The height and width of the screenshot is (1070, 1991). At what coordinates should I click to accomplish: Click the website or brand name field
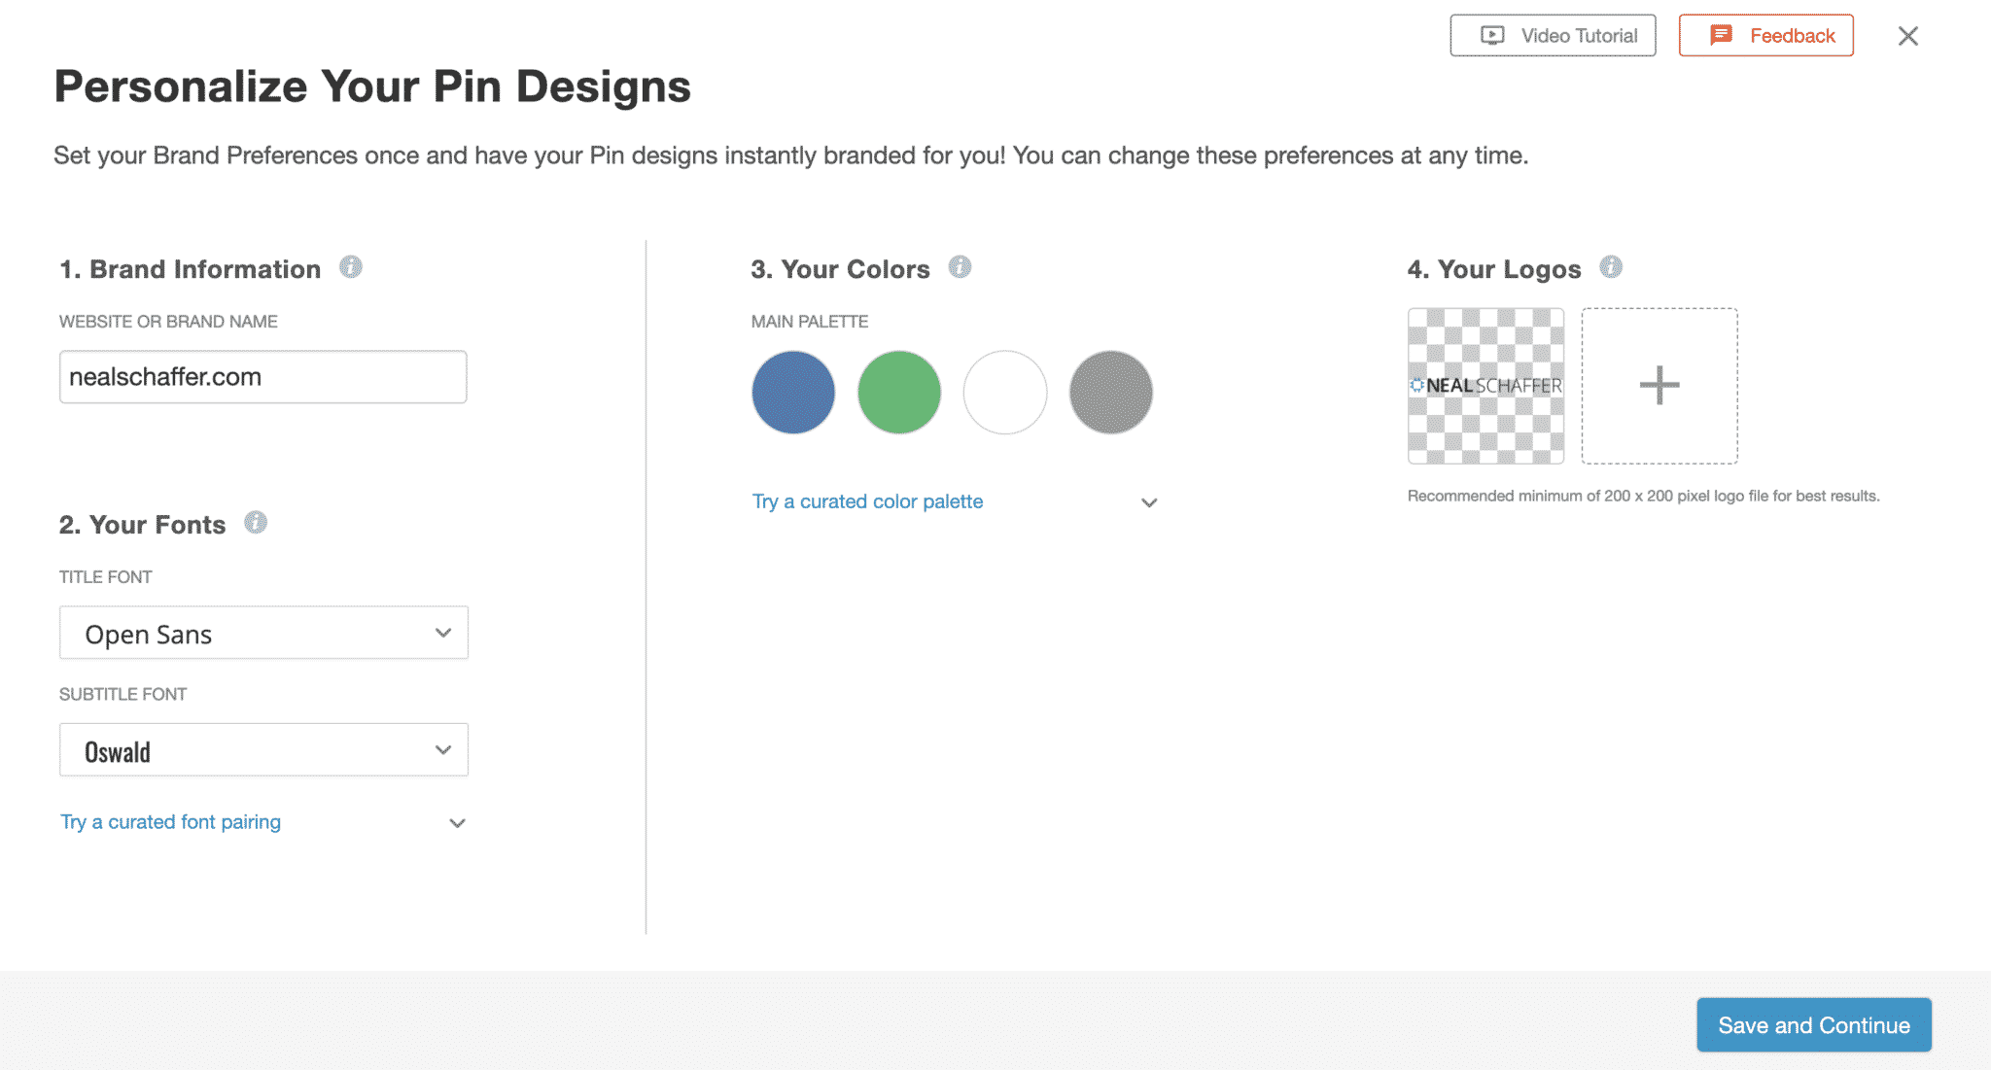262,377
